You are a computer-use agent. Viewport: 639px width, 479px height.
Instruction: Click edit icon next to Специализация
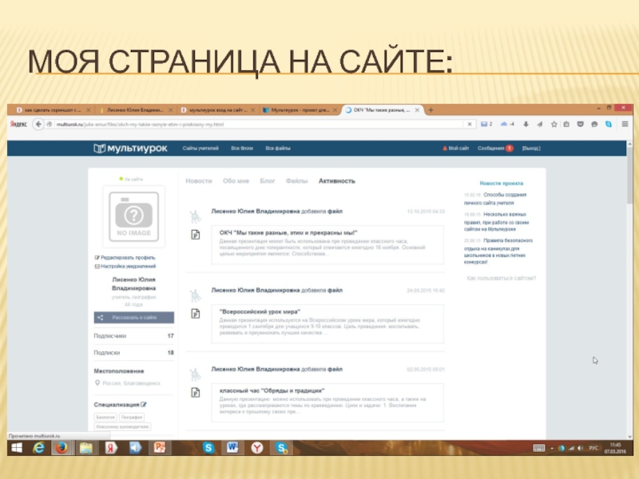[144, 405]
